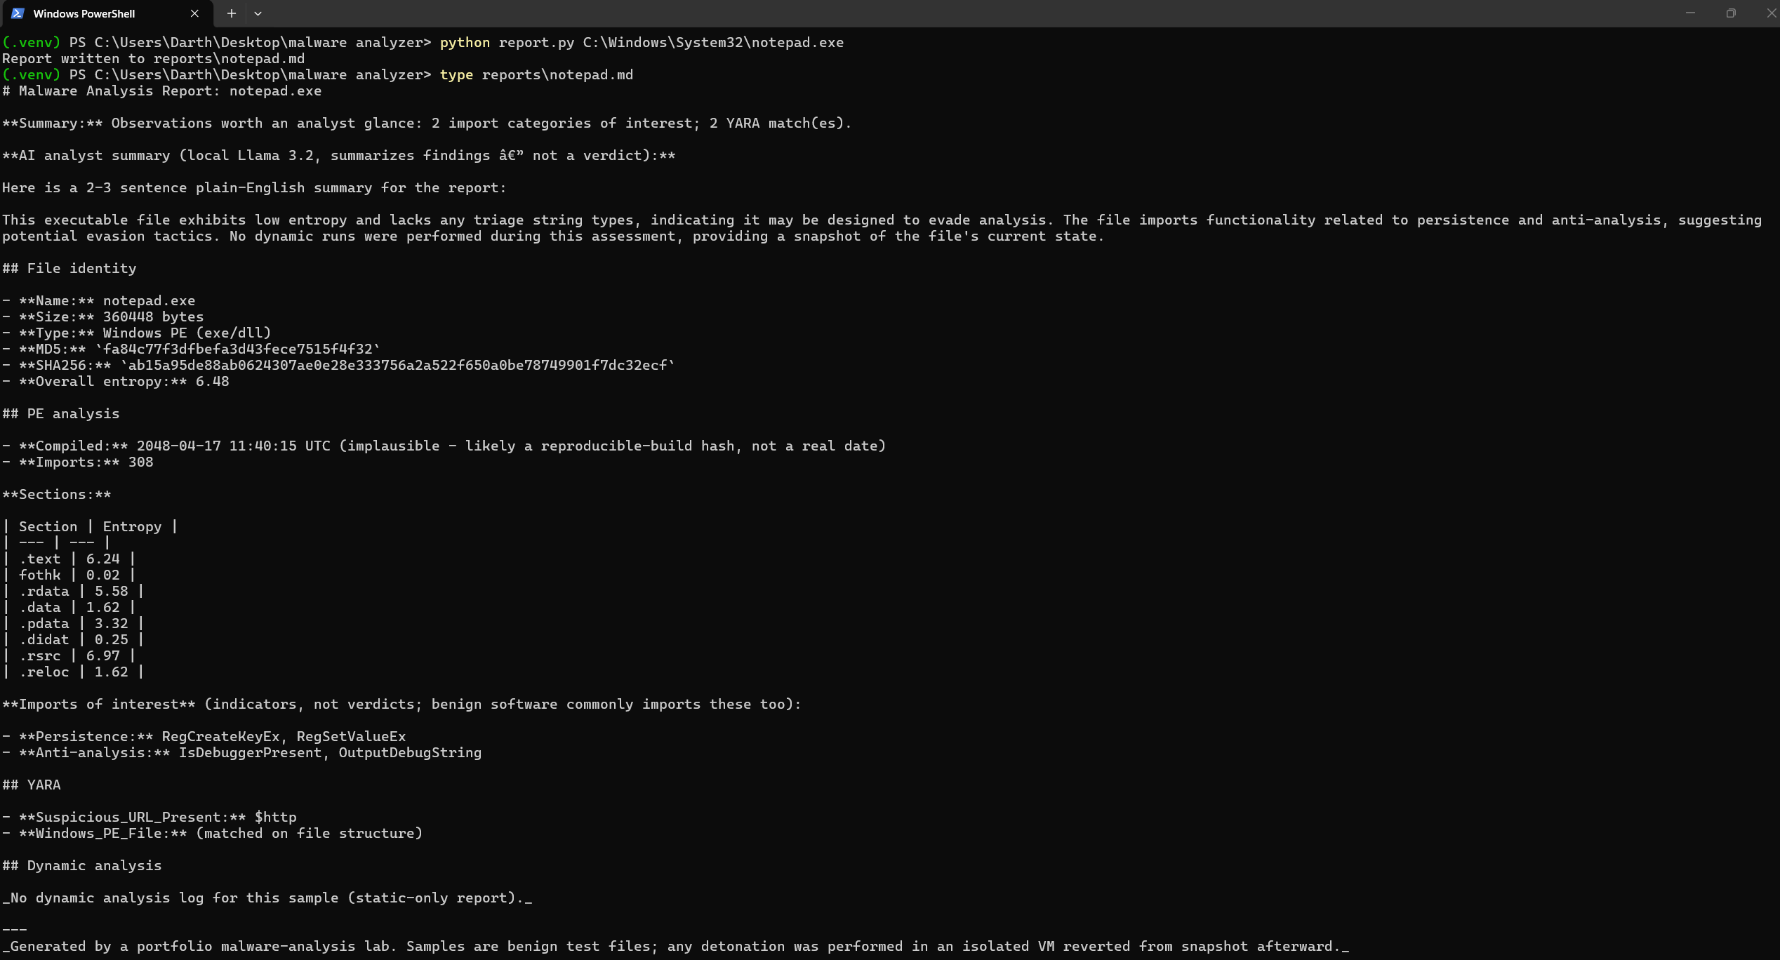Image resolution: width=1780 pixels, height=960 pixels.
Task: Minimize the terminal window
Action: click(x=1690, y=13)
